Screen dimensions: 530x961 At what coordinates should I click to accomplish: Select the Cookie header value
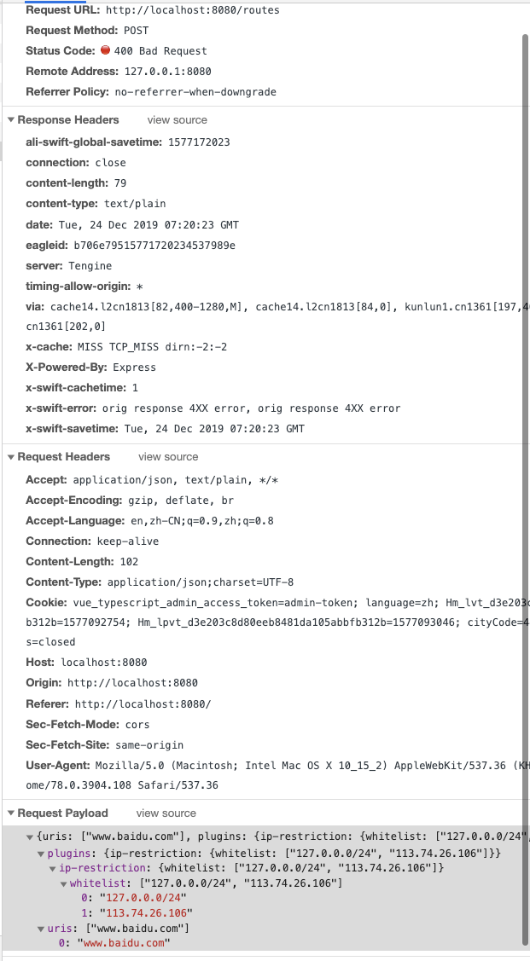pos(256,602)
